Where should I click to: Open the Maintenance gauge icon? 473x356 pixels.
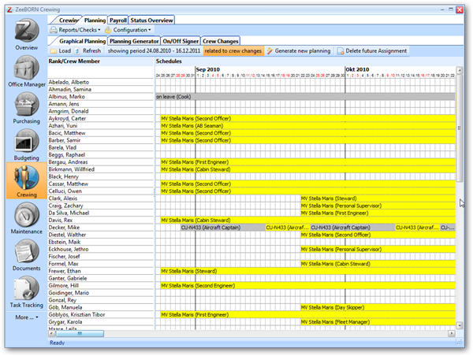27,215
